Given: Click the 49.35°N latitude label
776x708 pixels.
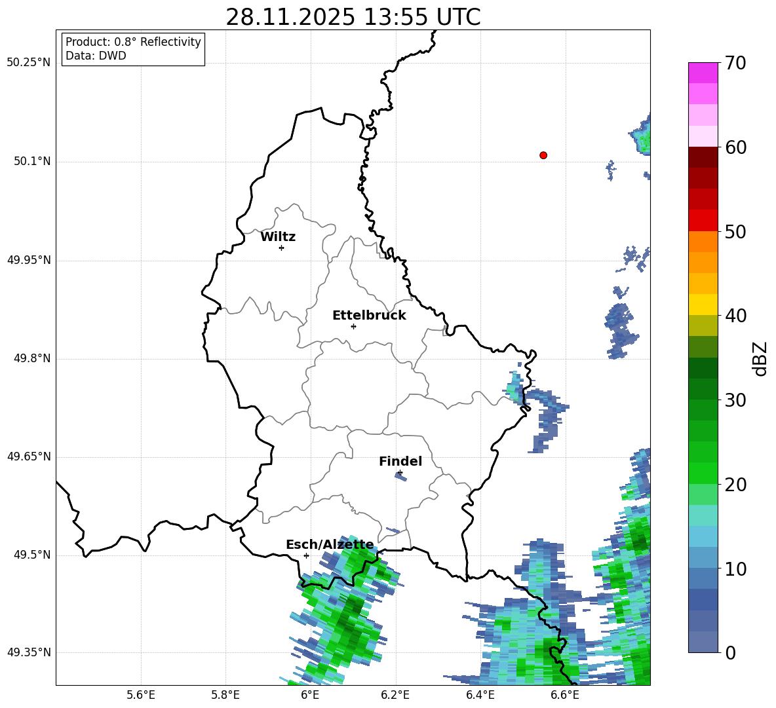Looking at the screenshot, I should coord(29,652).
